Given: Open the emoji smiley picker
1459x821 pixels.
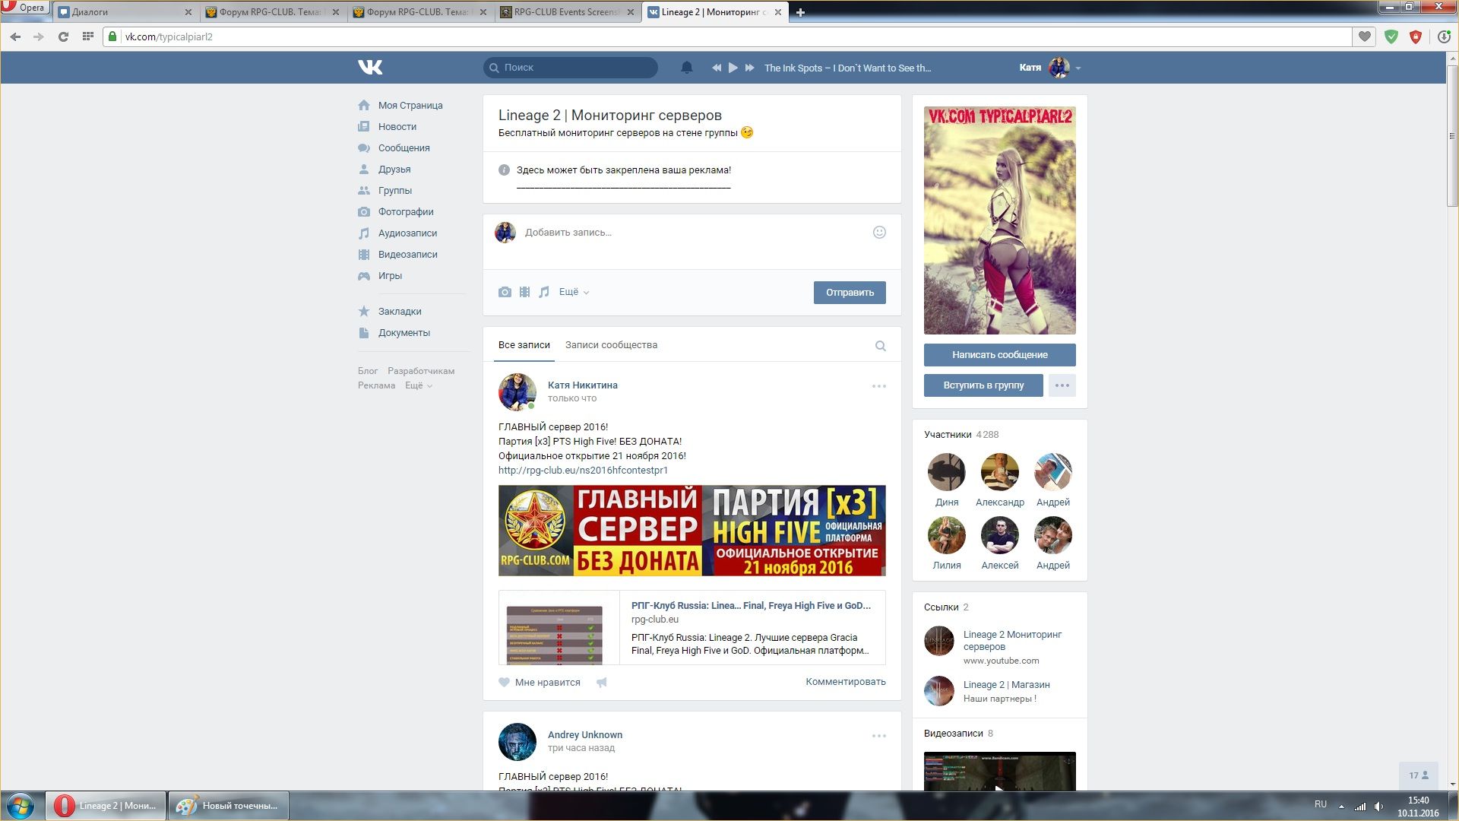Looking at the screenshot, I should (879, 233).
